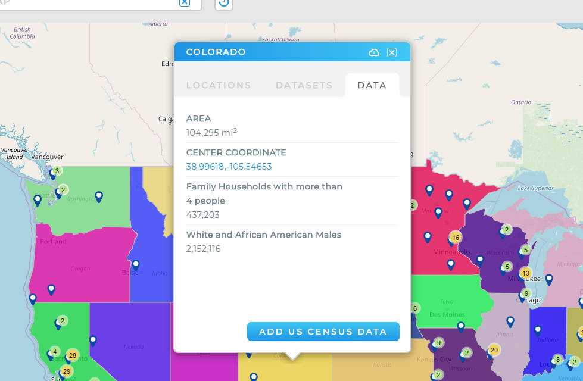The image size is (583, 381).
Task: Click the refresh icon next to search box
Action: point(223,3)
